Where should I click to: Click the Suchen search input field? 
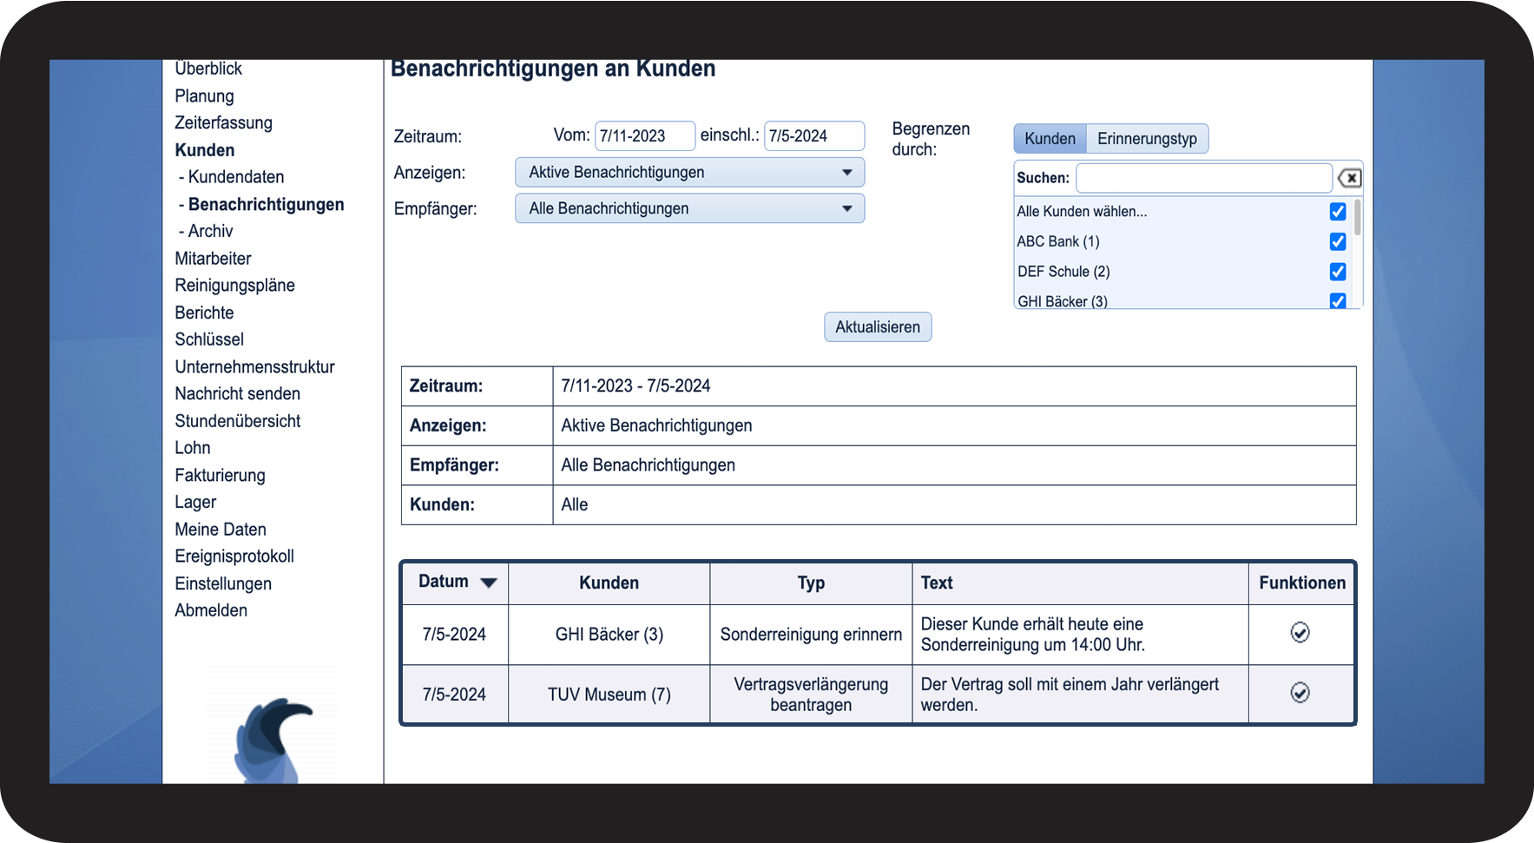coord(1204,178)
